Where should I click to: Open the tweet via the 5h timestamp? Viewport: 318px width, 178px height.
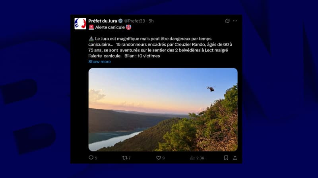click(151, 21)
